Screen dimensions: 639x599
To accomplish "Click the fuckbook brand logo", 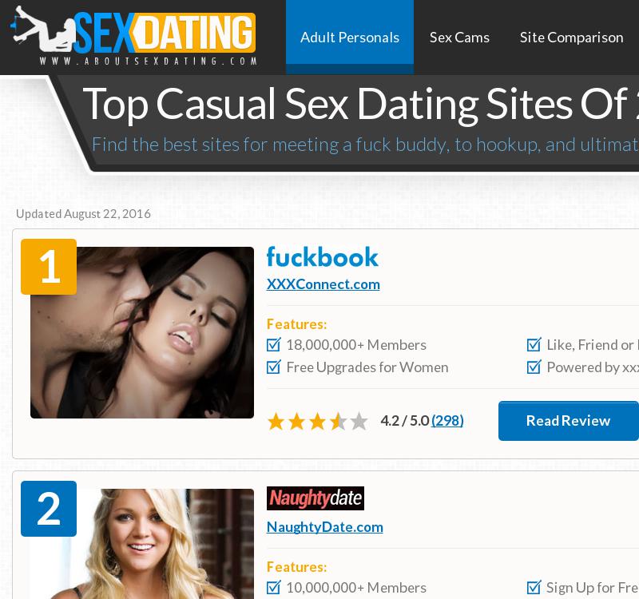I will click(x=323, y=257).
